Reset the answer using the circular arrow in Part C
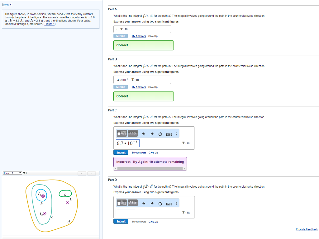 pos(160,134)
